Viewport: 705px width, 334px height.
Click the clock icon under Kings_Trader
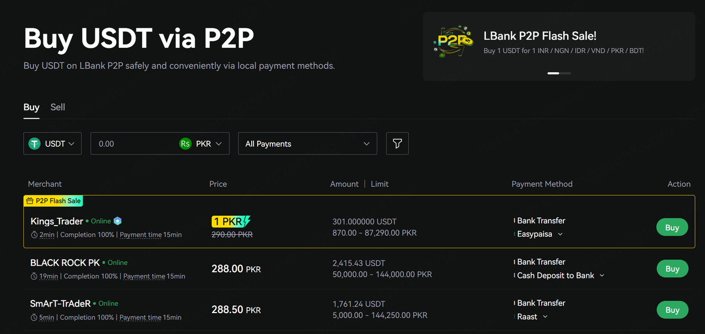34,235
